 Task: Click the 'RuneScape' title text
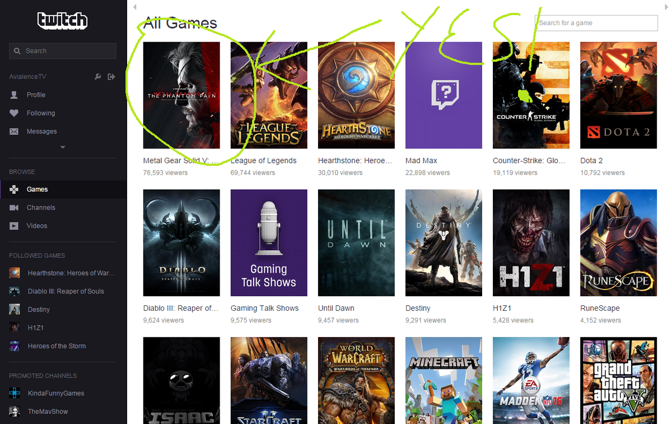tap(600, 309)
